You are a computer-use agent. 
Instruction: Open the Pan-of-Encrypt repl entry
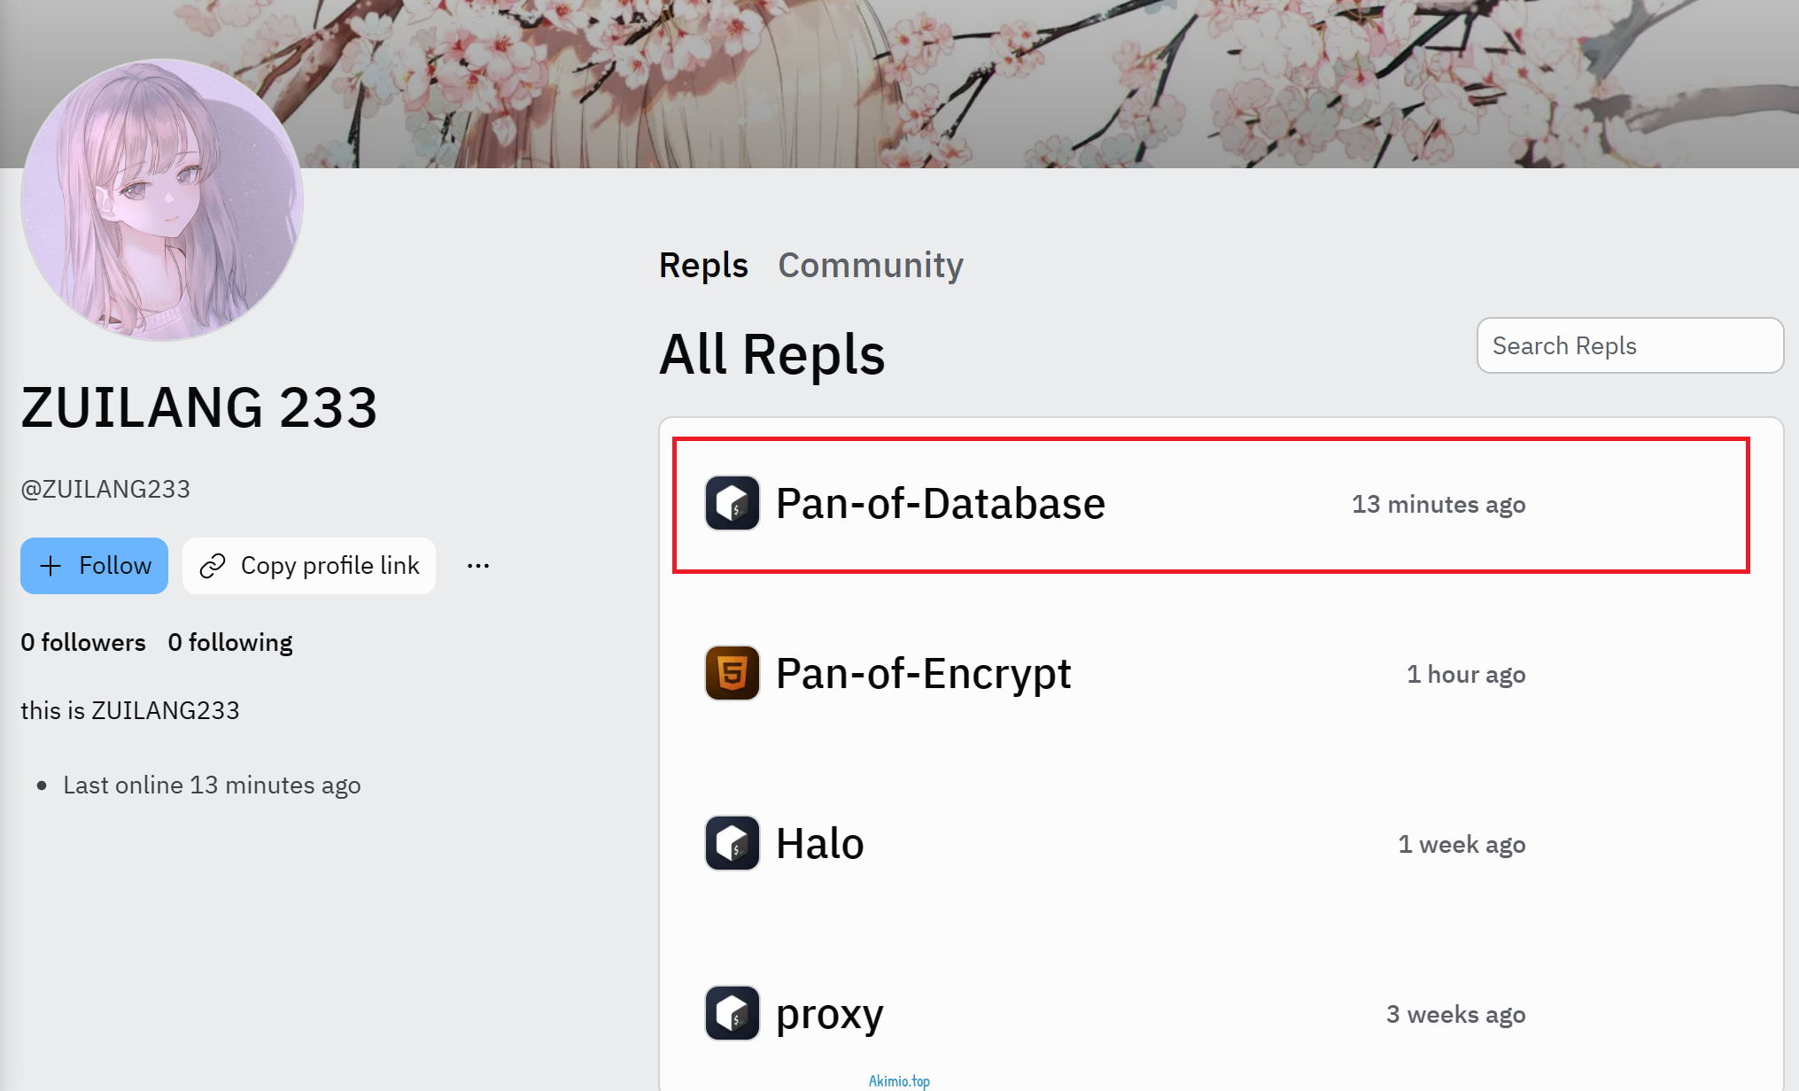pos(923,673)
